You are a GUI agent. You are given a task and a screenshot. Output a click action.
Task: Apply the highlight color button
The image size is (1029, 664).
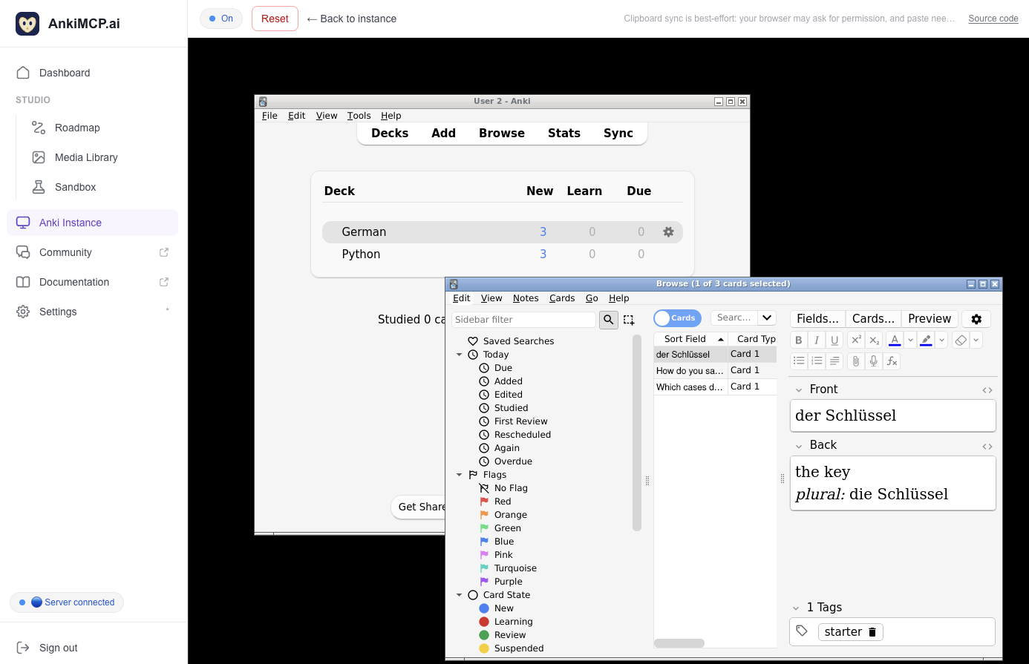coord(926,340)
